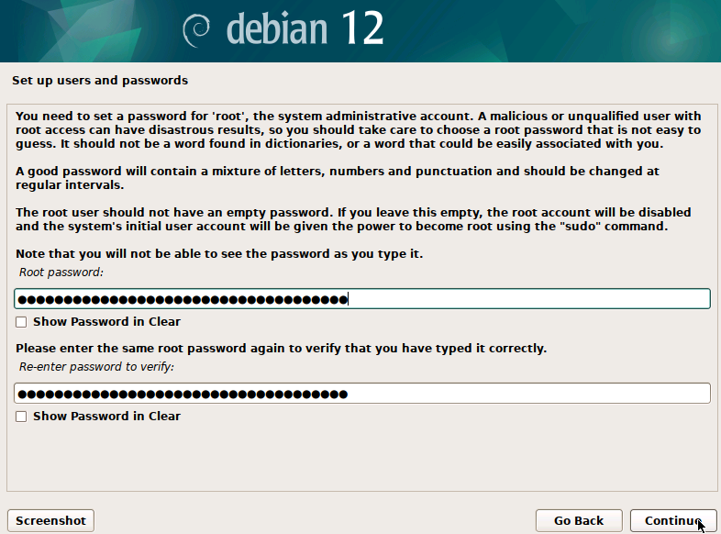The image size is (721, 534).
Task: Go Back to the previous installer step
Action: pos(578,520)
